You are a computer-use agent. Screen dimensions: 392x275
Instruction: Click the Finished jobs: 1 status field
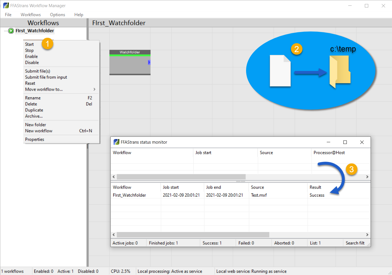[173, 243]
